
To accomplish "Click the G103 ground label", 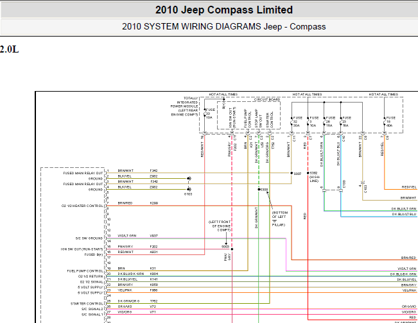I will (188, 194).
